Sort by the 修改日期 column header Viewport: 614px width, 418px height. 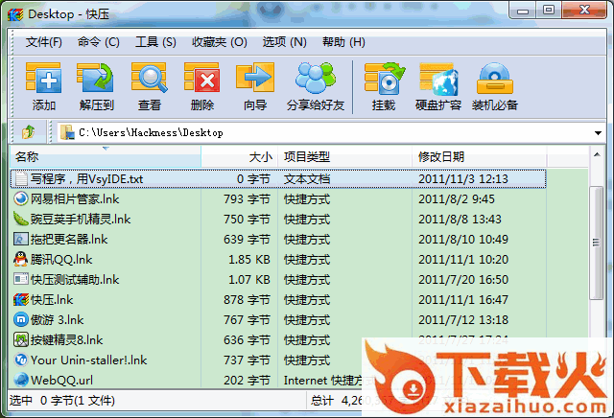click(480, 157)
